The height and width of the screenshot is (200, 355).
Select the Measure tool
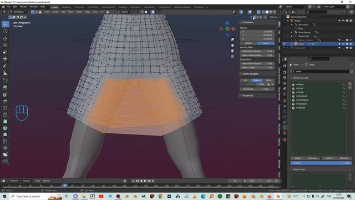click(5, 73)
